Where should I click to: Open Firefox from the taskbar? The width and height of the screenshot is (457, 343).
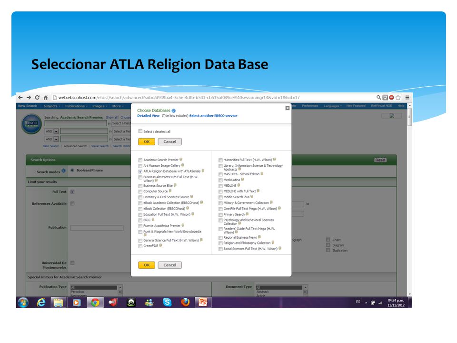click(x=185, y=303)
